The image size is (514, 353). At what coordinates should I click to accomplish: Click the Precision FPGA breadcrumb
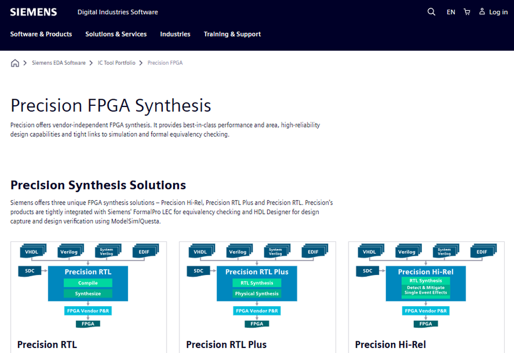click(165, 63)
